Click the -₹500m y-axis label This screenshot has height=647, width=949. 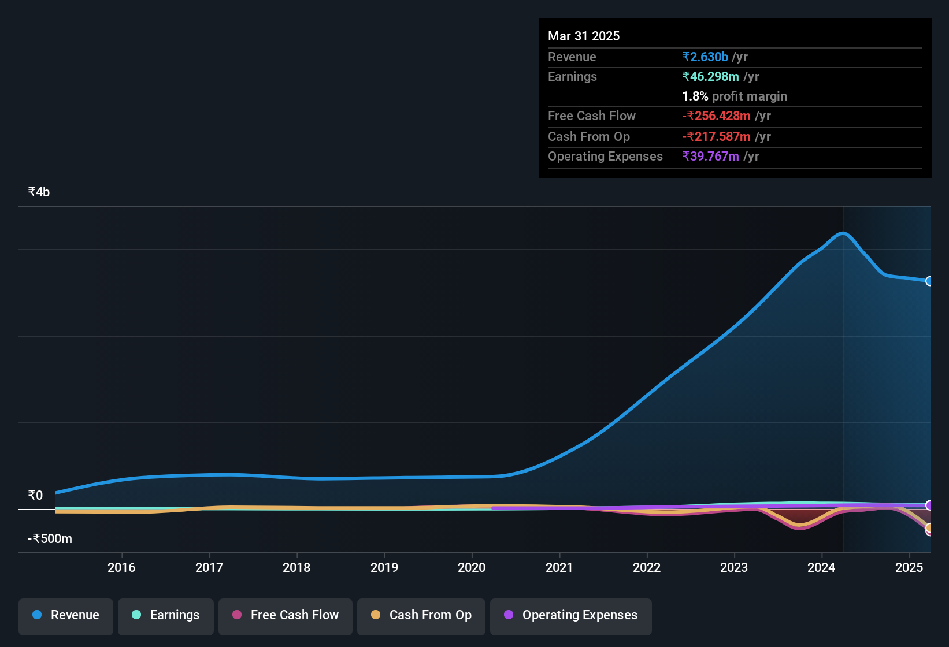pos(50,538)
